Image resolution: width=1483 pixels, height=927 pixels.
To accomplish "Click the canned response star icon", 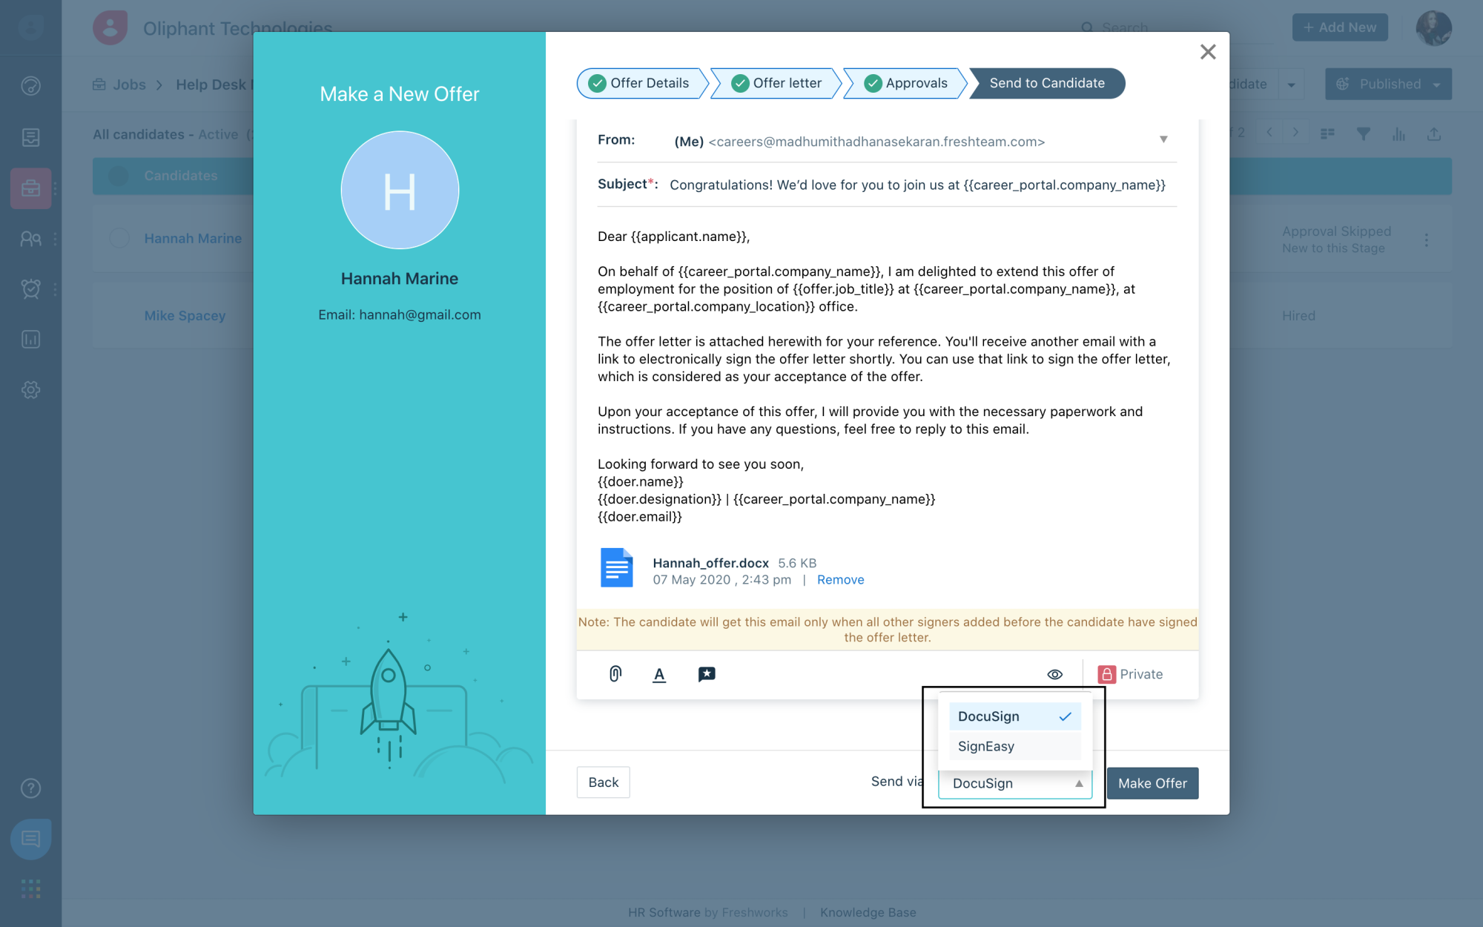I will click(707, 674).
